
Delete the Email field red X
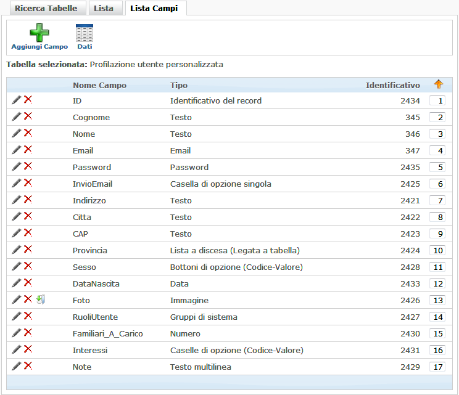28,150
